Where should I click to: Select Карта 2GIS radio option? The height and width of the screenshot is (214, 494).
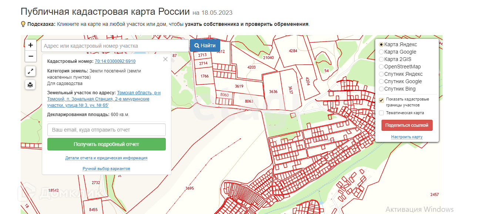pos(381,59)
